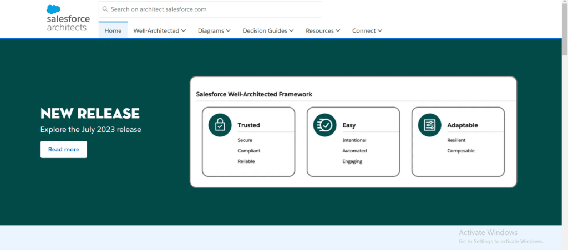Click the Easy heading

(x=349, y=125)
